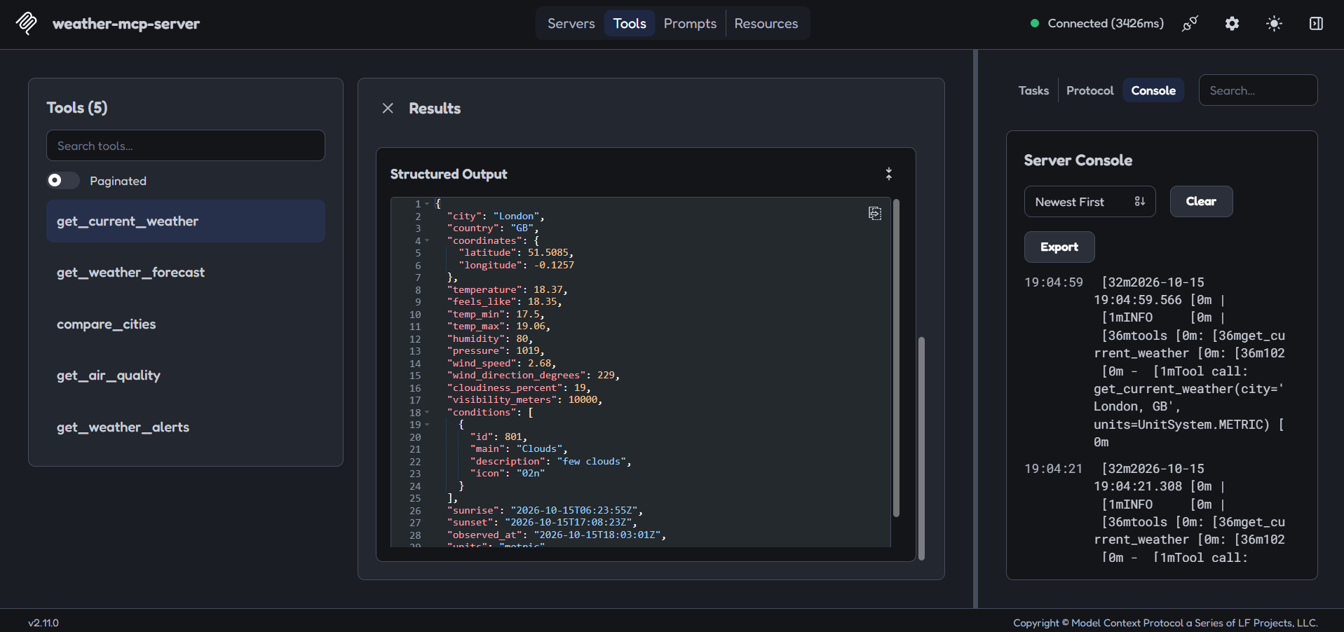Click the v2.11.0 version label
This screenshot has width=1344, height=632.
click(x=43, y=623)
